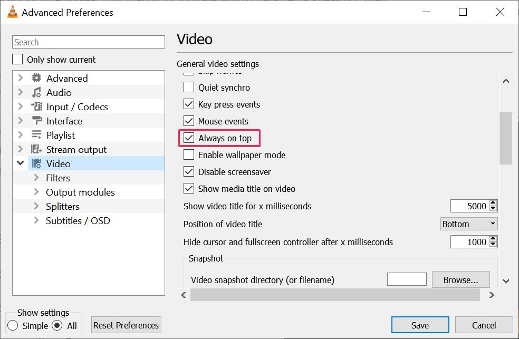Increase video title duration with the up stepper
519x339 pixels.
494,203
